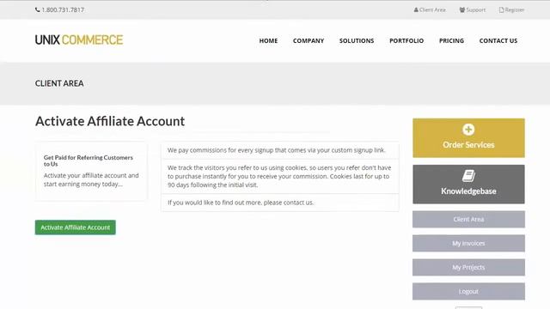The image size is (550, 309).
Task: Click the Register document icon in top bar
Action: click(502, 9)
